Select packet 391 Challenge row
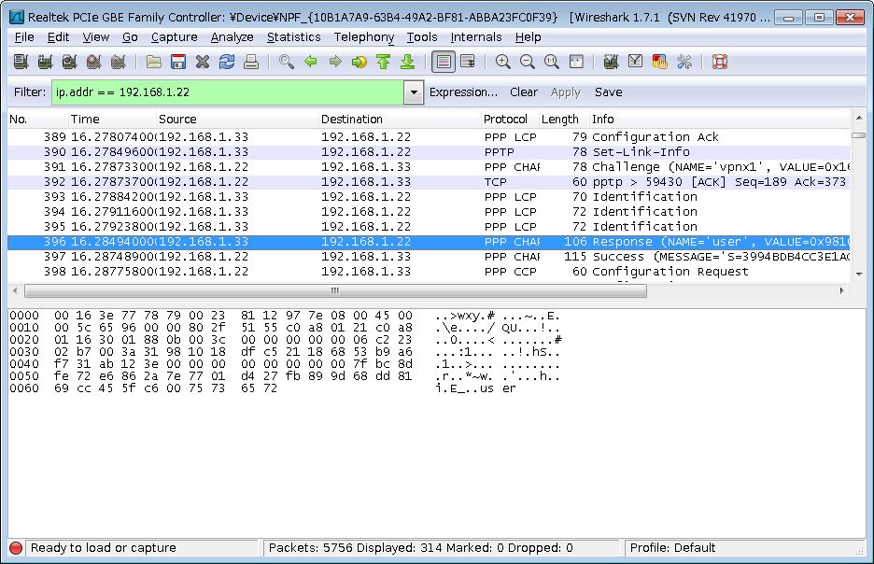 tap(429, 167)
